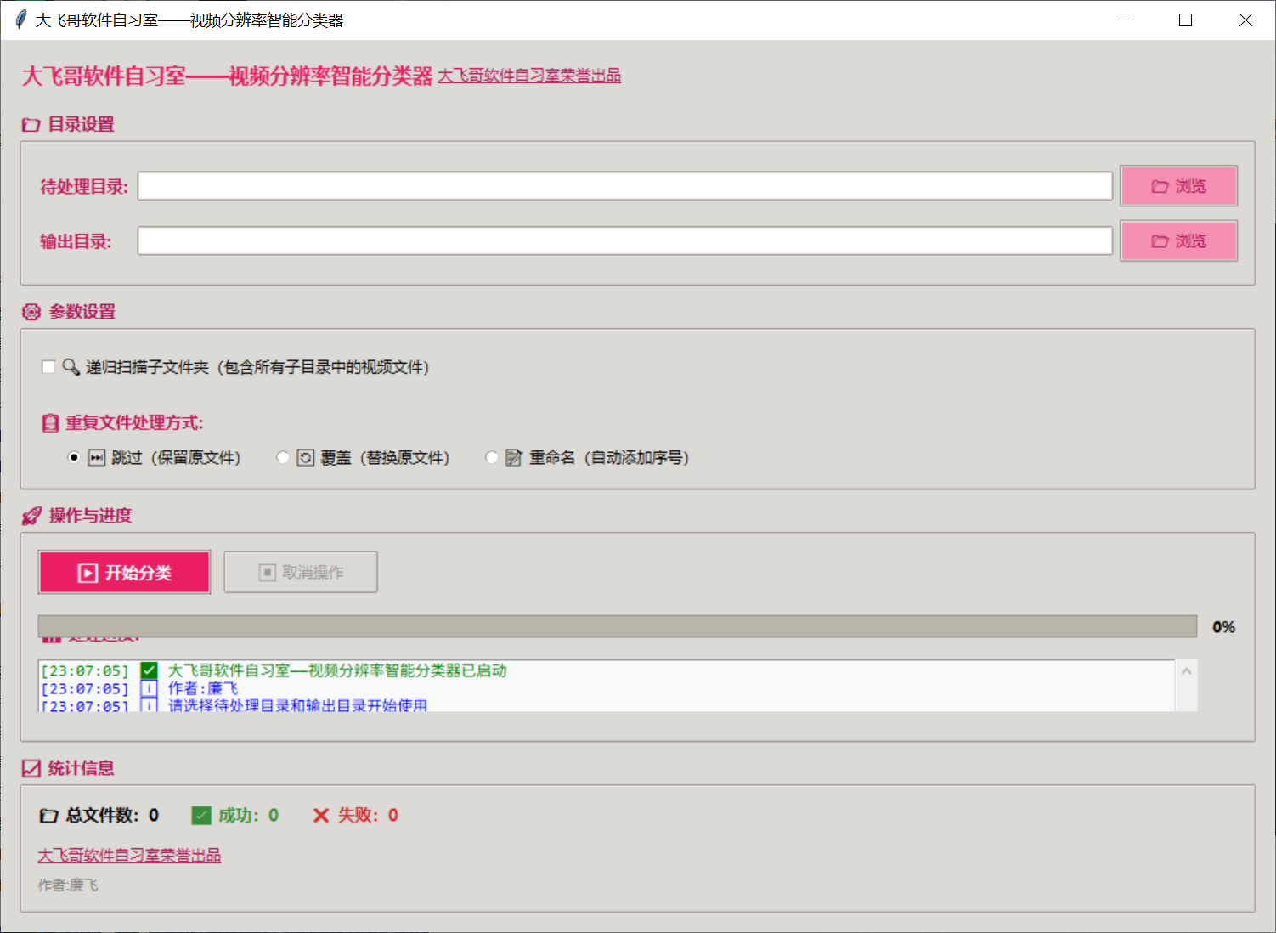This screenshot has height=933, width=1276.
Task: Click inside the 输出目录 input field
Action: 624,240
